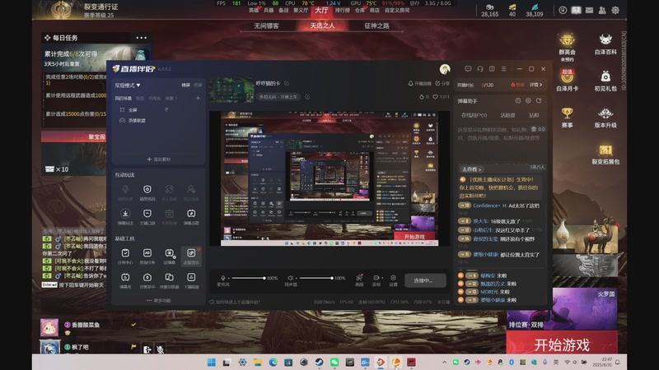Viewport: 659px width, 370px height.
Task: Open feedback message icon in streaming app title bar
Action: (x=468, y=69)
